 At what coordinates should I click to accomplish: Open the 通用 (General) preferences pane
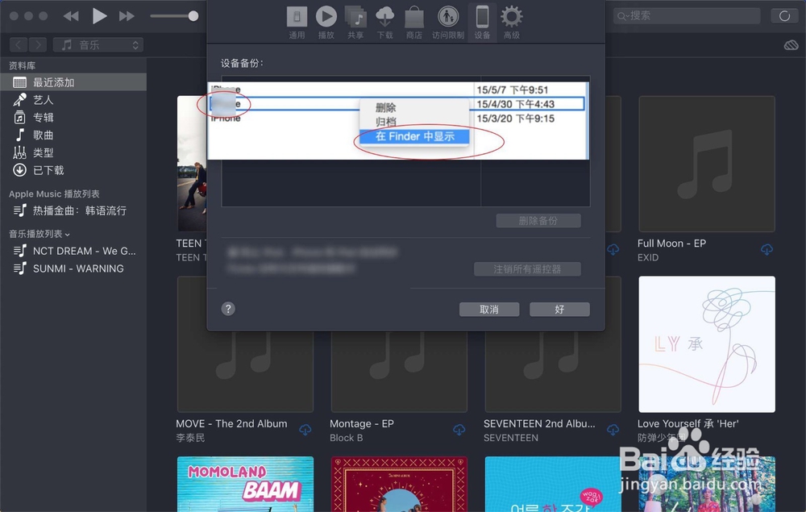[x=297, y=18]
